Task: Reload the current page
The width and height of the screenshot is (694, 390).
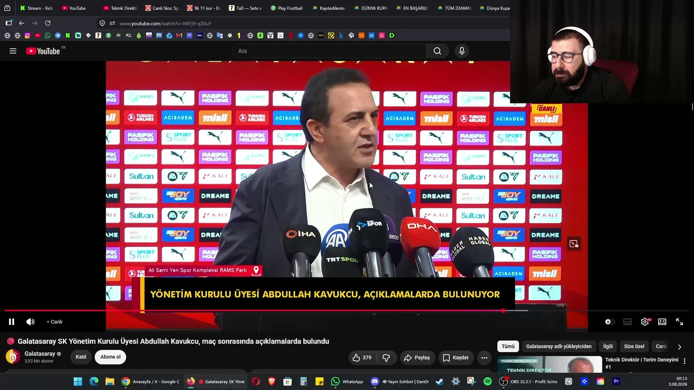Action: (x=48, y=23)
